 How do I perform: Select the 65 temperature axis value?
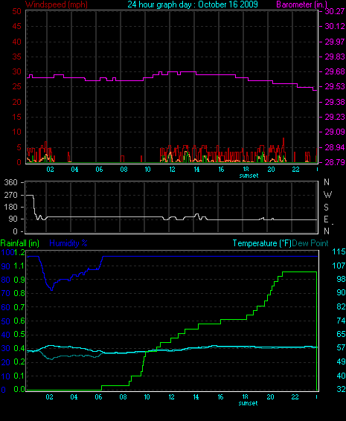[341, 334]
